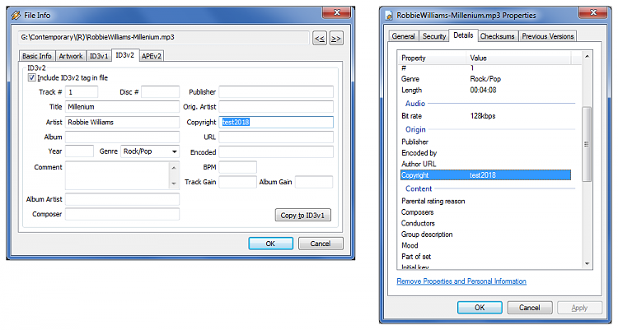Open the General tab in Properties
618x330 pixels.
click(x=403, y=36)
